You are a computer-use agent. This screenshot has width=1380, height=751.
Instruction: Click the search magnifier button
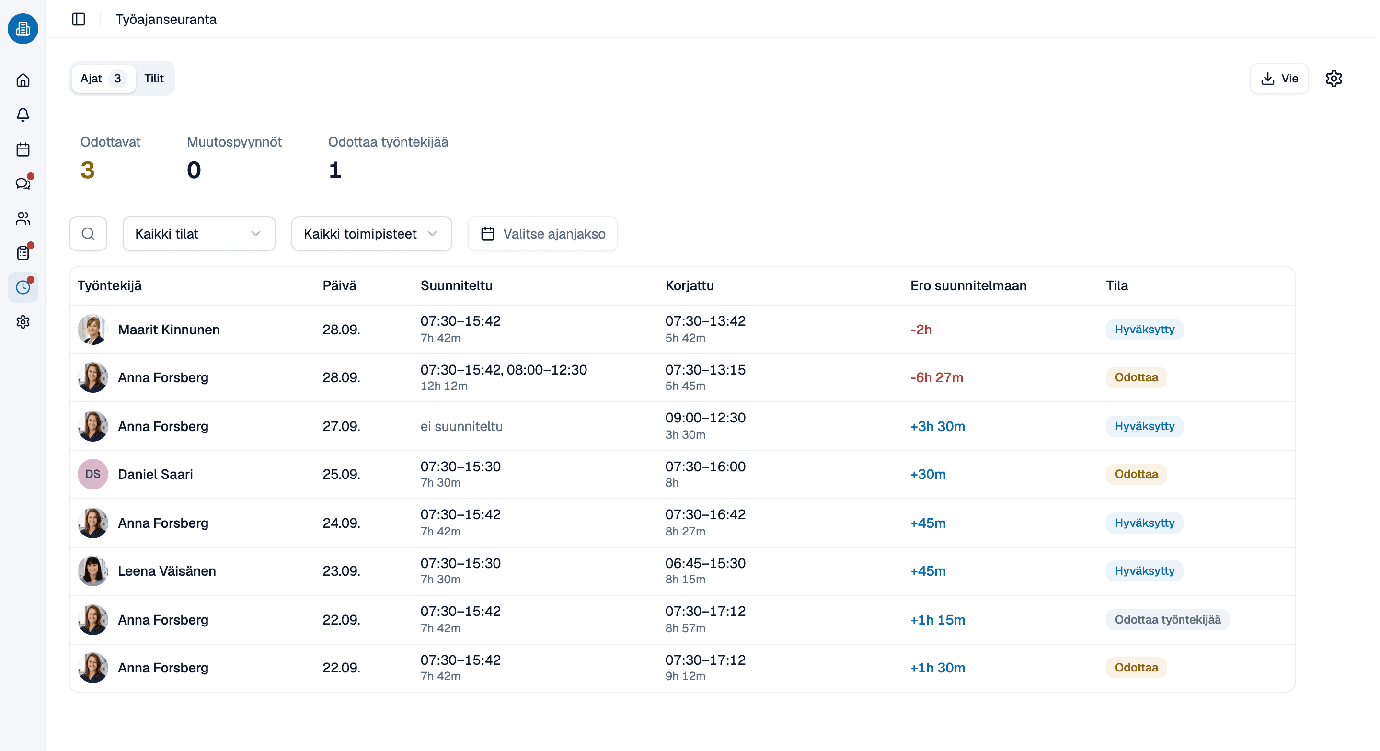[88, 234]
